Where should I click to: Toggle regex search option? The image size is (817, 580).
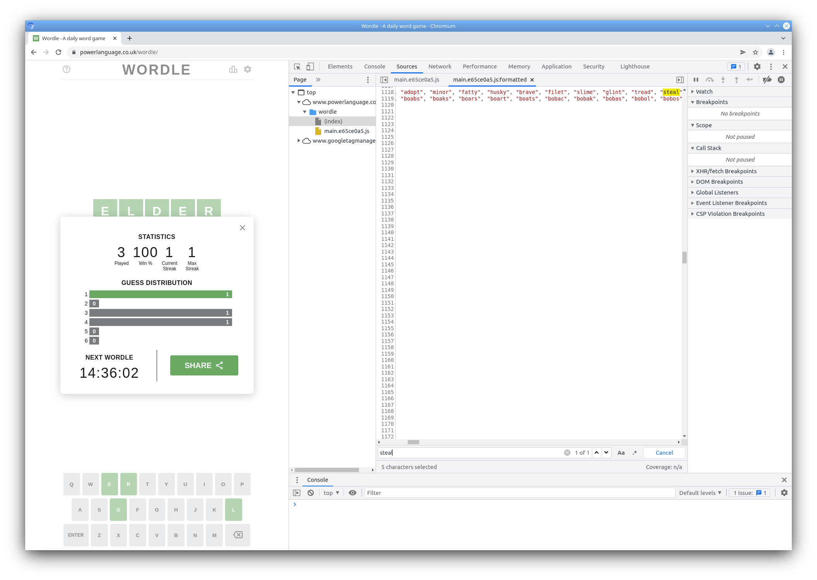click(634, 453)
